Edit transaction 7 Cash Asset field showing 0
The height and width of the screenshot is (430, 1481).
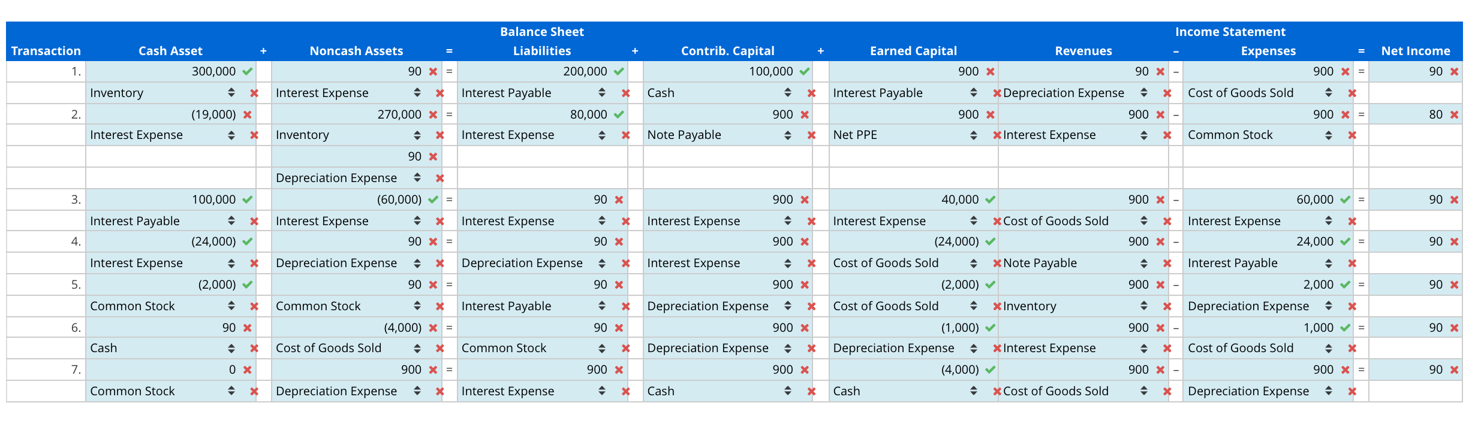162,370
